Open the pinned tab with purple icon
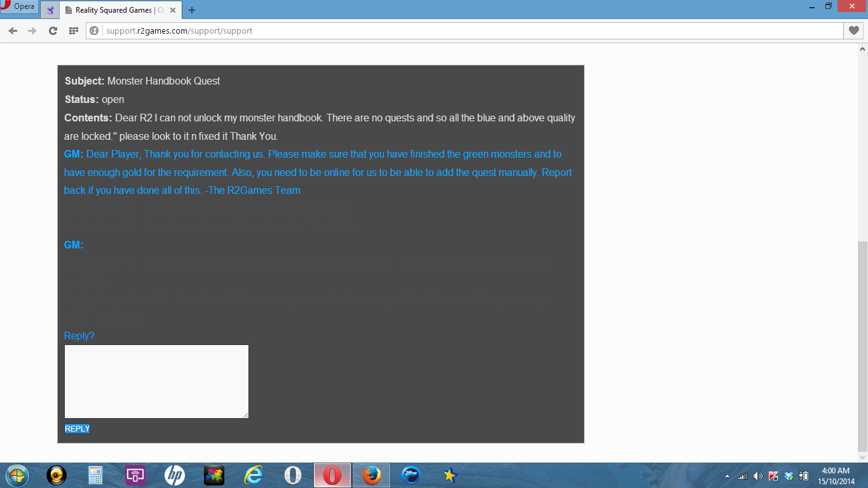This screenshot has height=488, width=868. click(50, 10)
